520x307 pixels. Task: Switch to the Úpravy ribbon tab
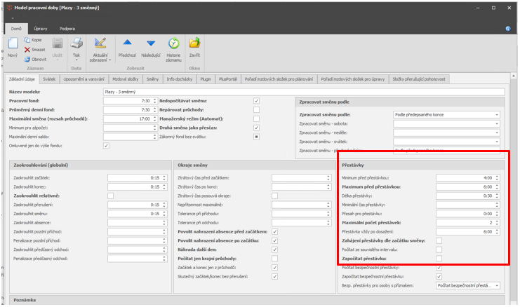pyautogui.click(x=41, y=29)
